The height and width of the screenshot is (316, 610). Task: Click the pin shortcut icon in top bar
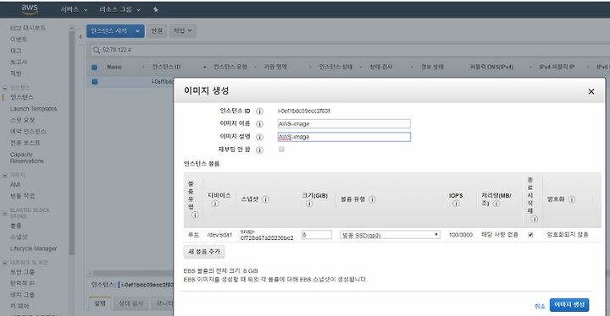coord(156,9)
